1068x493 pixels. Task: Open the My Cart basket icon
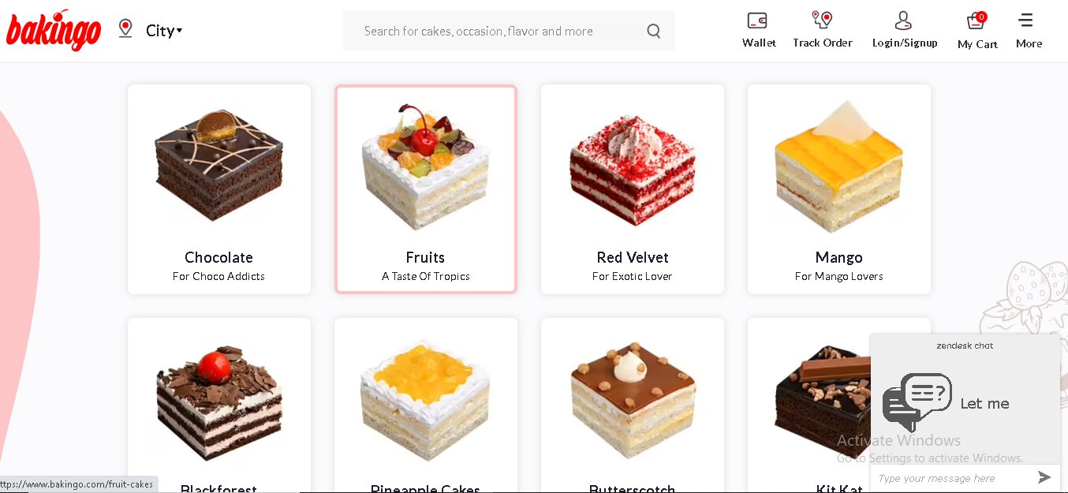977,21
